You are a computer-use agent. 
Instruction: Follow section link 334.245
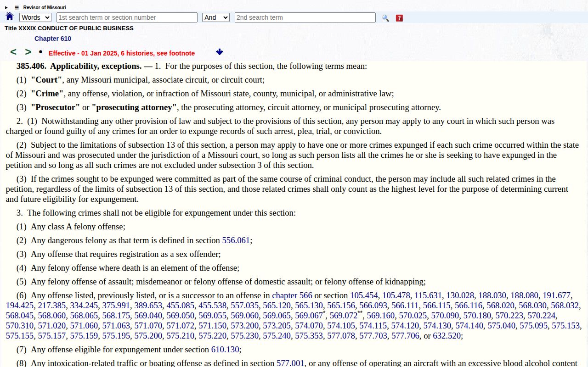click(x=84, y=306)
